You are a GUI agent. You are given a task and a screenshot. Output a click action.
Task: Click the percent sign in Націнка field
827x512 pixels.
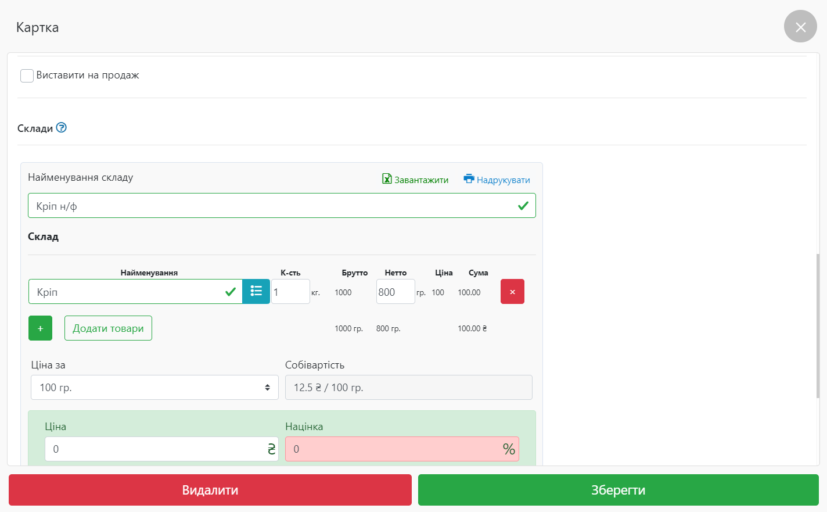click(509, 449)
